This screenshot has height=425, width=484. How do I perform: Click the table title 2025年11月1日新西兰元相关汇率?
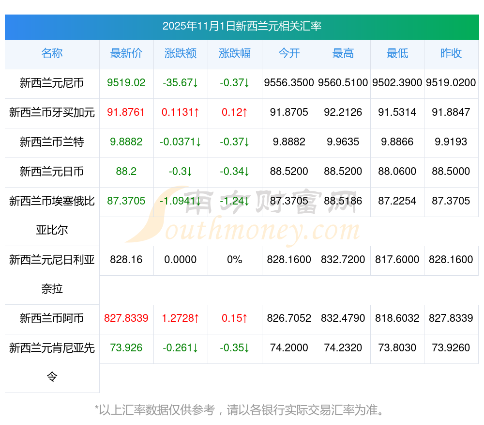pyautogui.click(x=242, y=26)
